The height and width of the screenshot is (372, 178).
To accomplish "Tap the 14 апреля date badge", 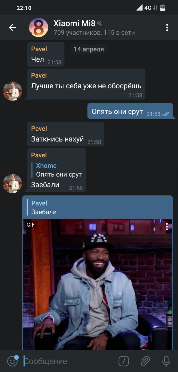I will click(x=89, y=49).
